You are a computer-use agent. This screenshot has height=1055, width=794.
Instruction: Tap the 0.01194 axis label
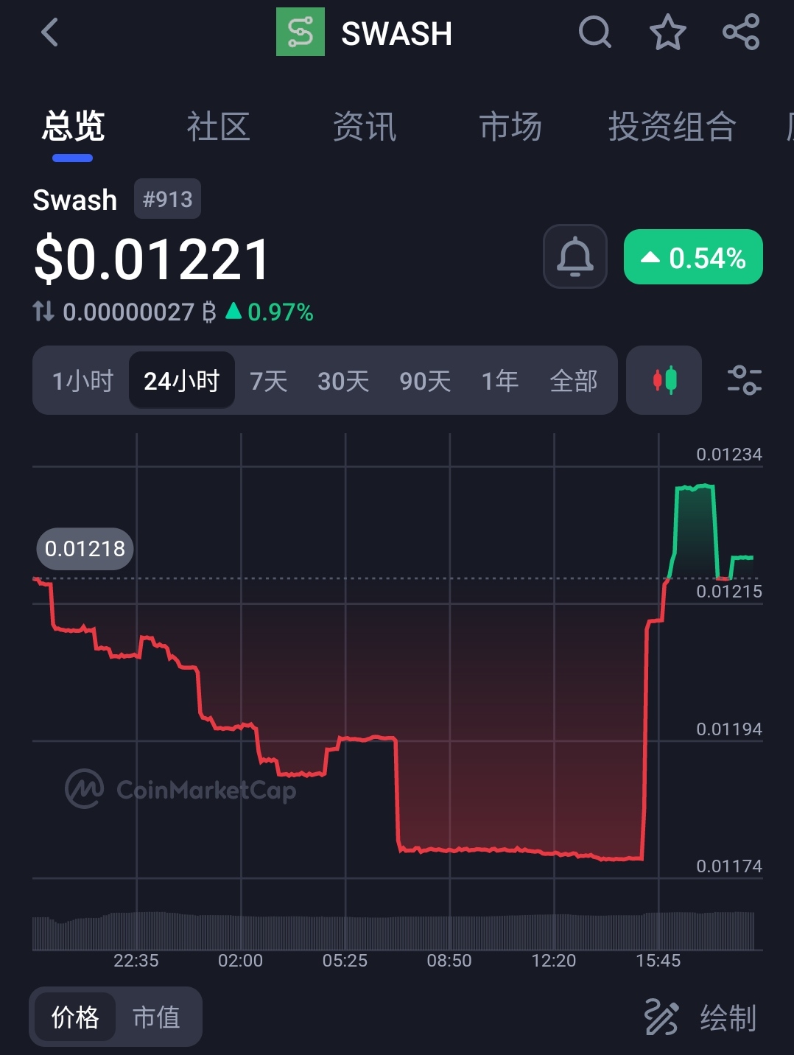click(x=728, y=729)
